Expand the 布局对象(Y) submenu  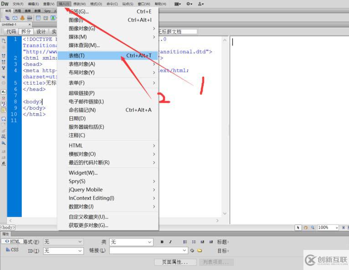(108, 72)
